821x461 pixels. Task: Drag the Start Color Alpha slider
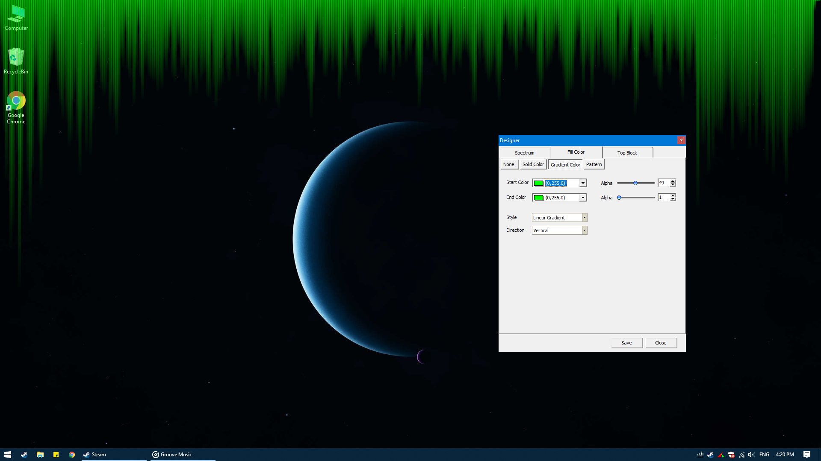(635, 182)
